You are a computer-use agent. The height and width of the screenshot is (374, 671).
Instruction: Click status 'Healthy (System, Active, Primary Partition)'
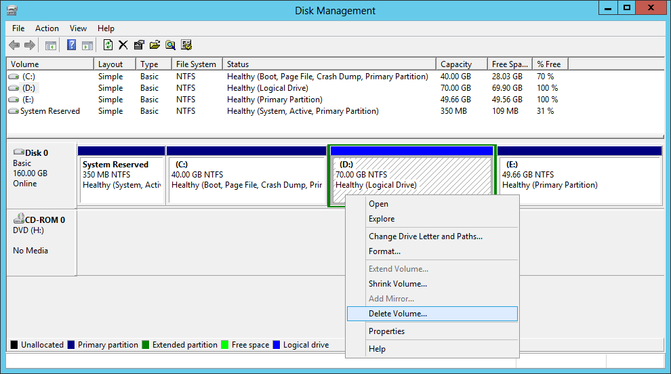pyautogui.click(x=303, y=111)
